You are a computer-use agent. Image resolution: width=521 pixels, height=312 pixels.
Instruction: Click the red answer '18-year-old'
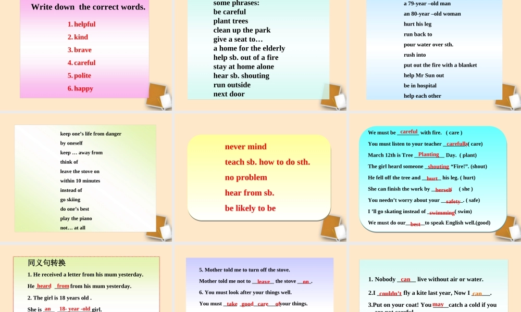75,309
